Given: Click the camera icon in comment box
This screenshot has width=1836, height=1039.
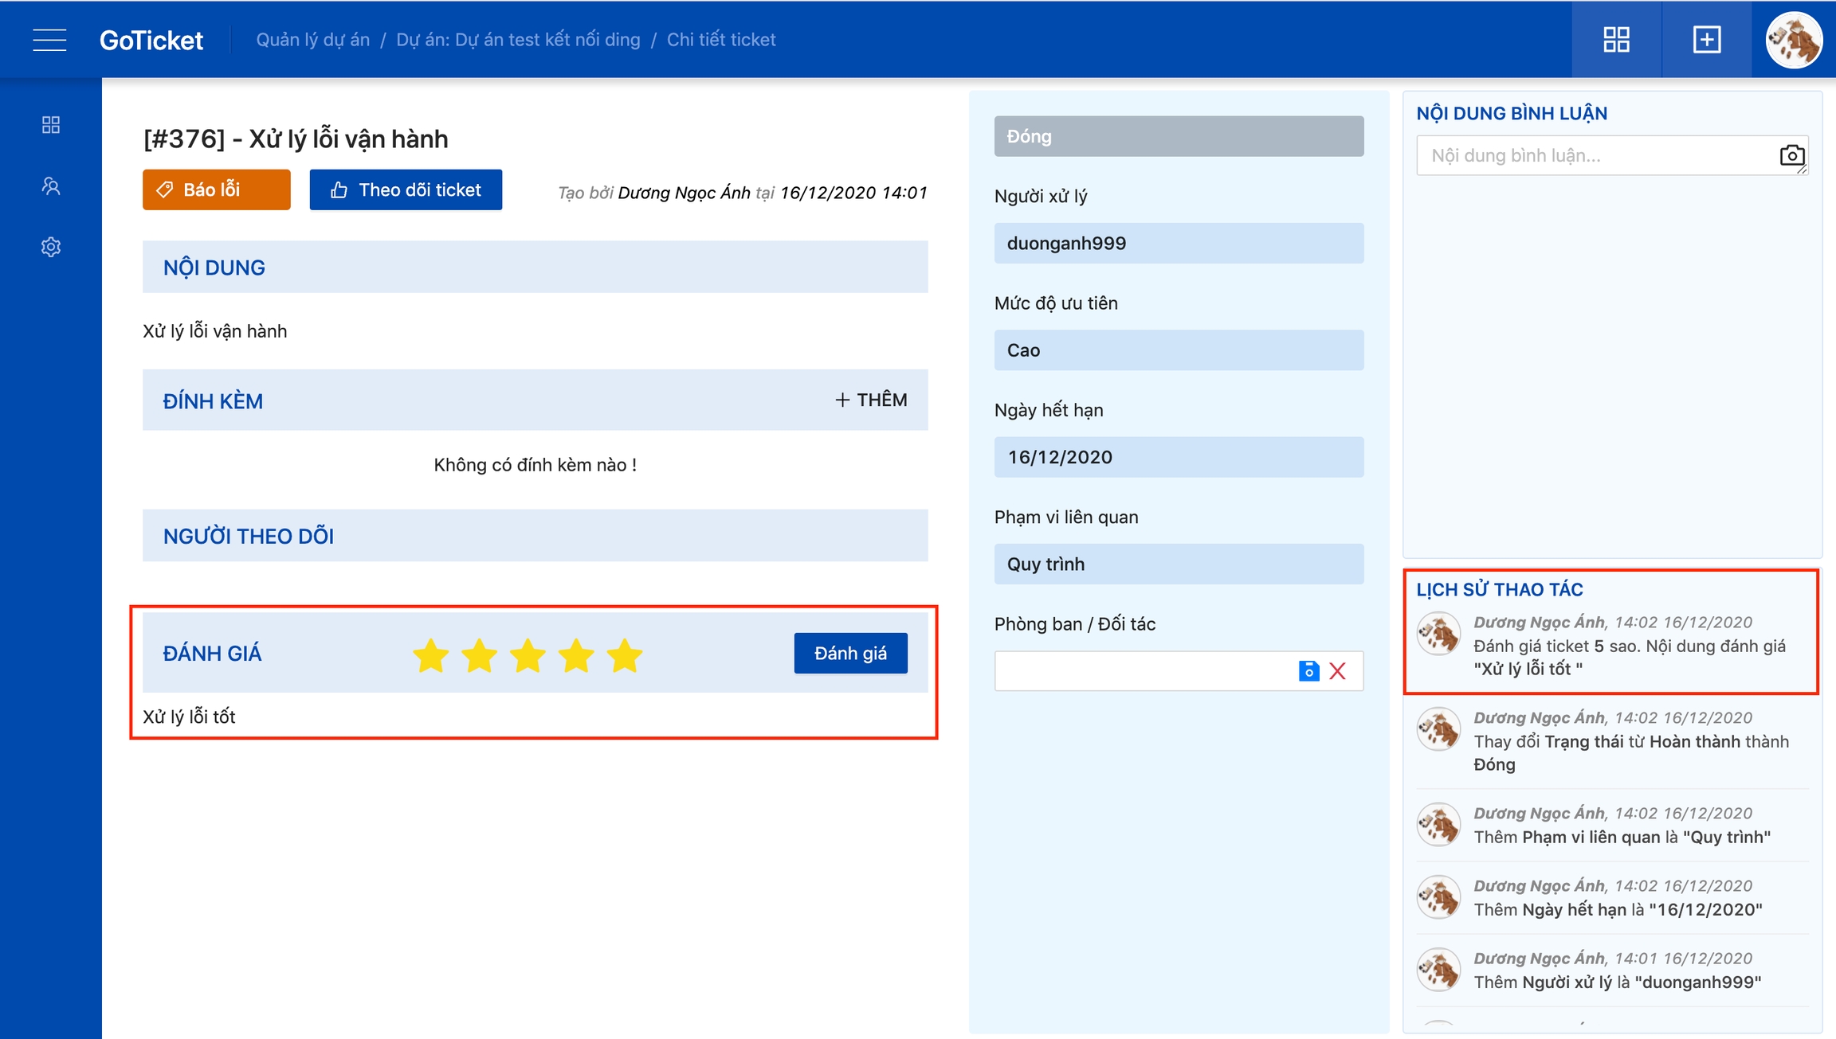Looking at the screenshot, I should click(1791, 155).
